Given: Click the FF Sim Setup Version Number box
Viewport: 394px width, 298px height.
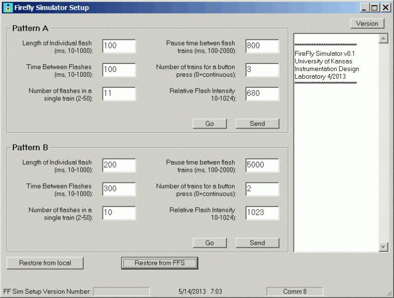Looking at the screenshot, I should pyautogui.click(x=121, y=291).
